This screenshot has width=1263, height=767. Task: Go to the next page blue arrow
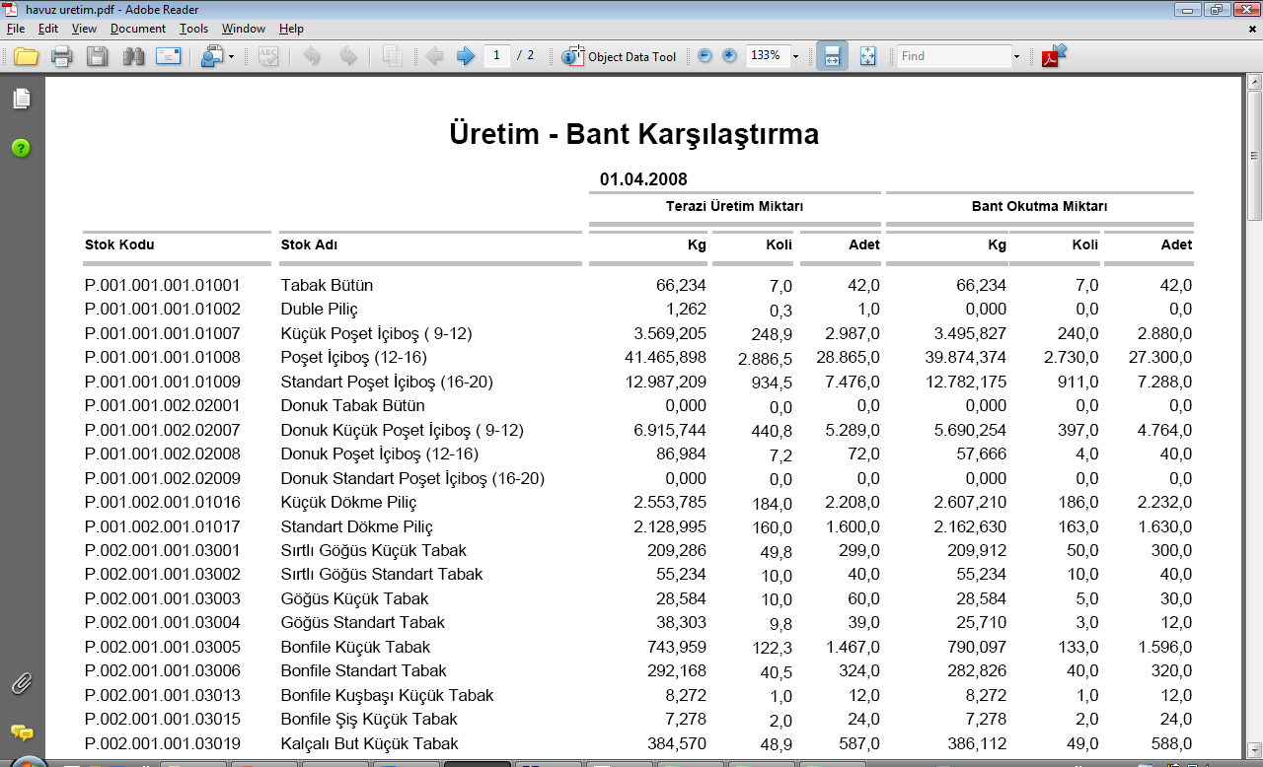point(466,56)
